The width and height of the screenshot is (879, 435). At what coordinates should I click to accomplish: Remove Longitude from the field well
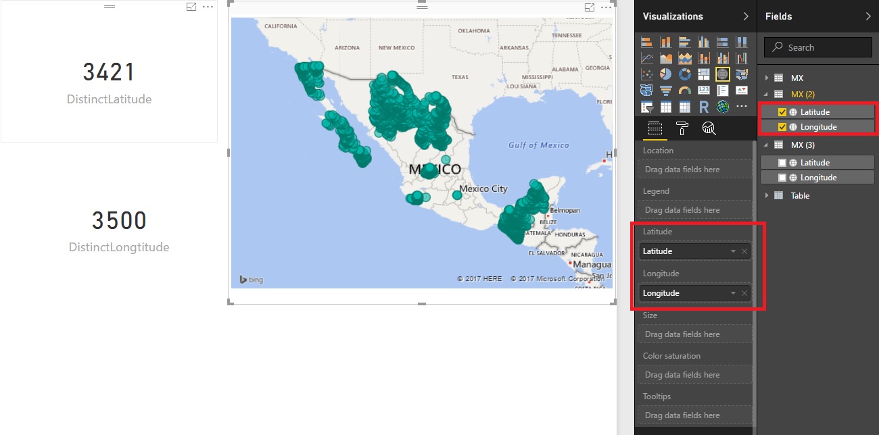coord(744,293)
